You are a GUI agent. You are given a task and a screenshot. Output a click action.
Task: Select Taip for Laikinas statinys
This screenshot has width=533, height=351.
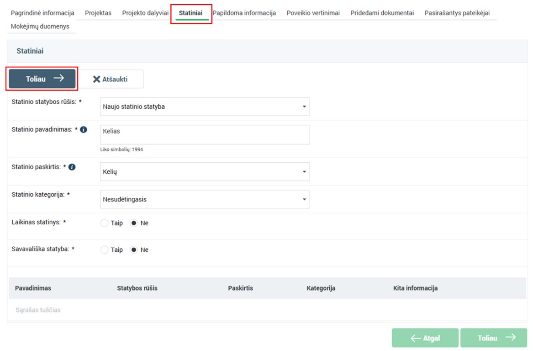coord(105,223)
